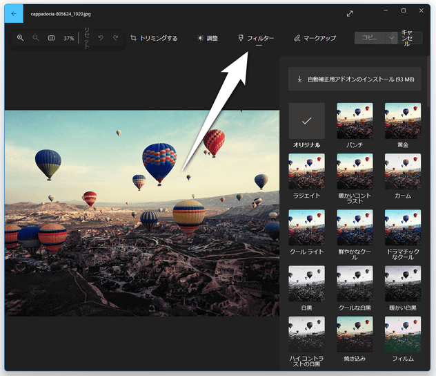
Task: Click the brush icon beside フィルター
Action: [x=241, y=38]
